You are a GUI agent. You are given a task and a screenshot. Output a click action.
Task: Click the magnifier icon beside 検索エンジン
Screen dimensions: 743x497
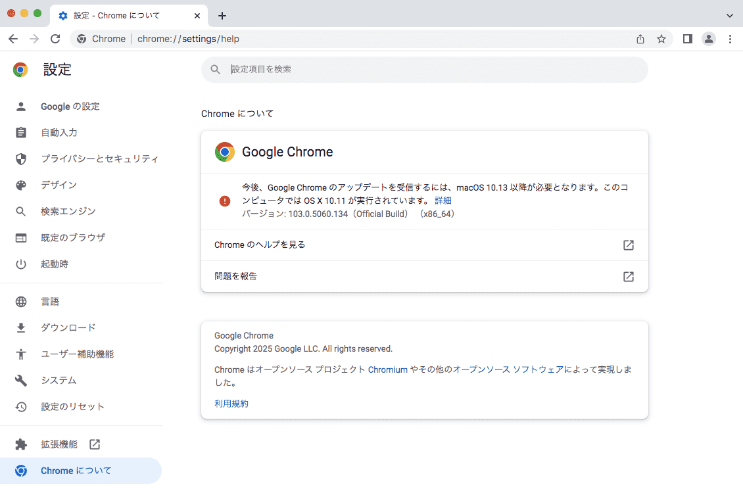pyautogui.click(x=21, y=211)
